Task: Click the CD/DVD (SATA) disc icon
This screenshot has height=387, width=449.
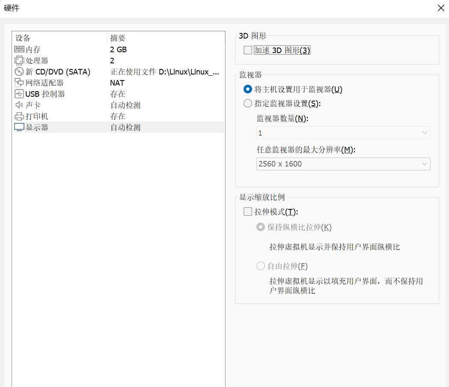Action: [19, 71]
